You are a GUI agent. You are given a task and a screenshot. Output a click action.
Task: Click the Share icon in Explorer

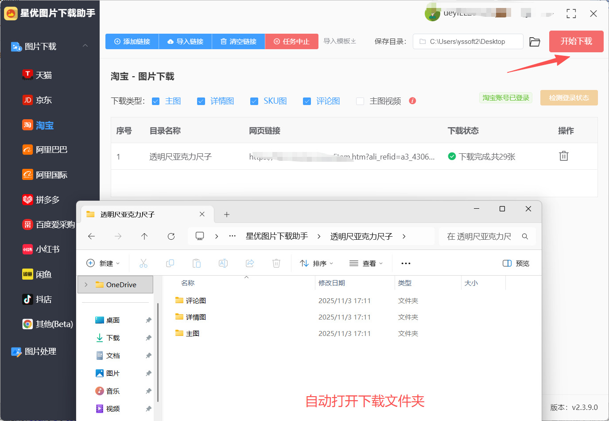(250, 263)
